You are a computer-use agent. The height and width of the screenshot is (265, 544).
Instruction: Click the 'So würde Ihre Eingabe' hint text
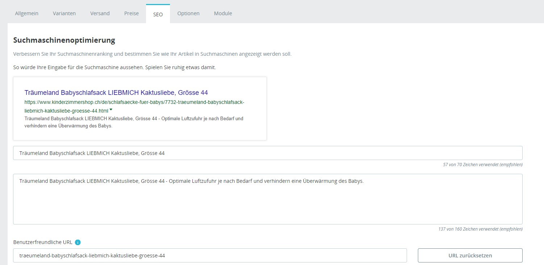coord(115,68)
